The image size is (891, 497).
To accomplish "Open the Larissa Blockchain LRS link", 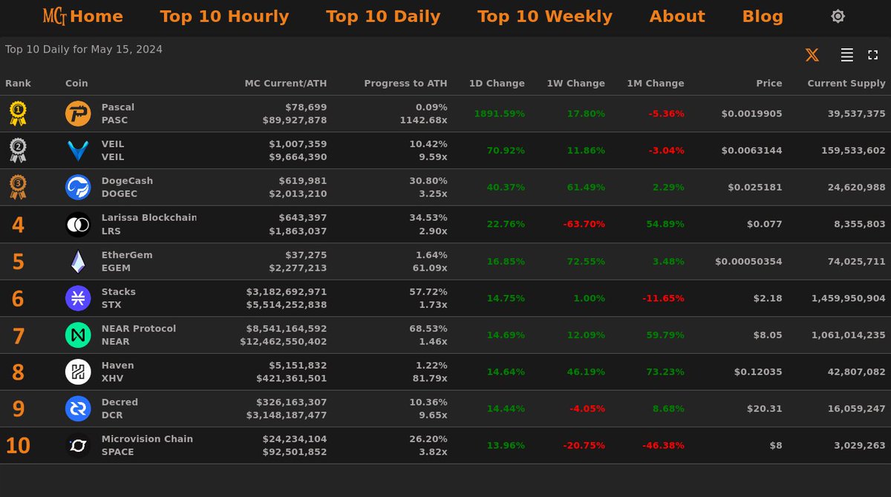I will (149, 224).
